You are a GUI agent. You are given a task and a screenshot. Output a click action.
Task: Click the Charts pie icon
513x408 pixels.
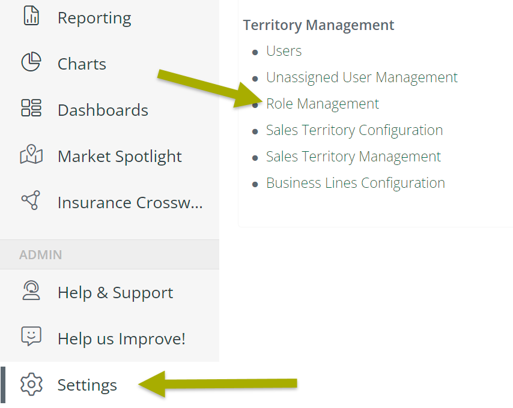click(x=31, y=61)
